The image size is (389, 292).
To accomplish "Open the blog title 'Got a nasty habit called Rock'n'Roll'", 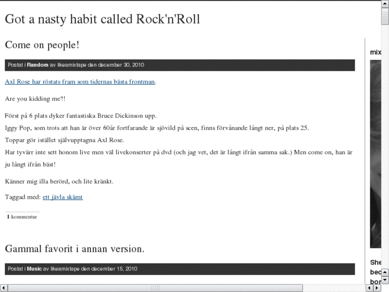I will click(x=102, y=19).
